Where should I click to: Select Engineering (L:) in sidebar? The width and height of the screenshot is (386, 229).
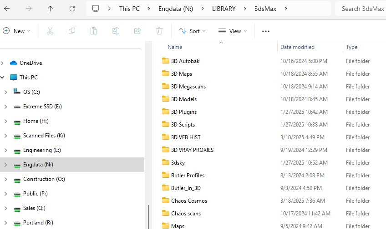(x=42, y=150)
